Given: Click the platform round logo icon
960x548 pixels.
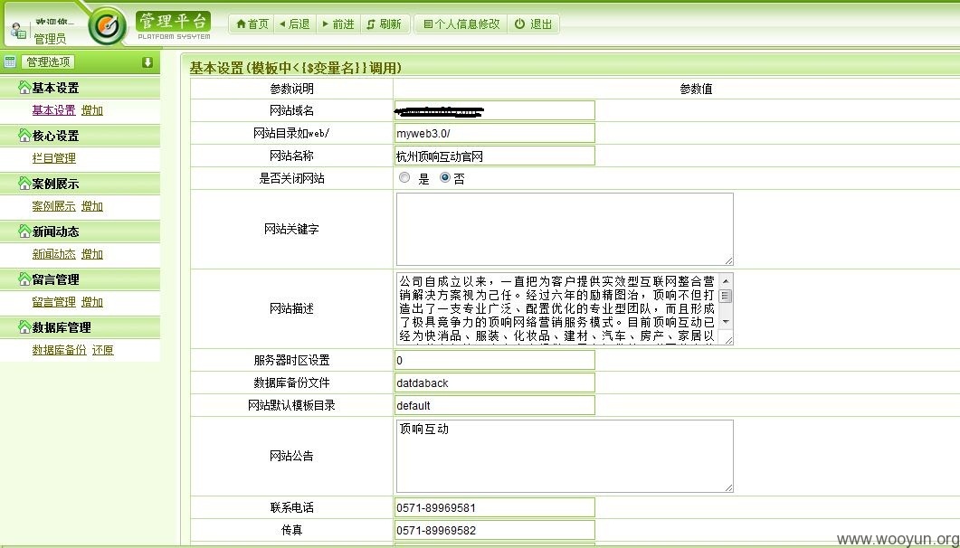Looking at the screenshot, I should (x=107, y=25).
